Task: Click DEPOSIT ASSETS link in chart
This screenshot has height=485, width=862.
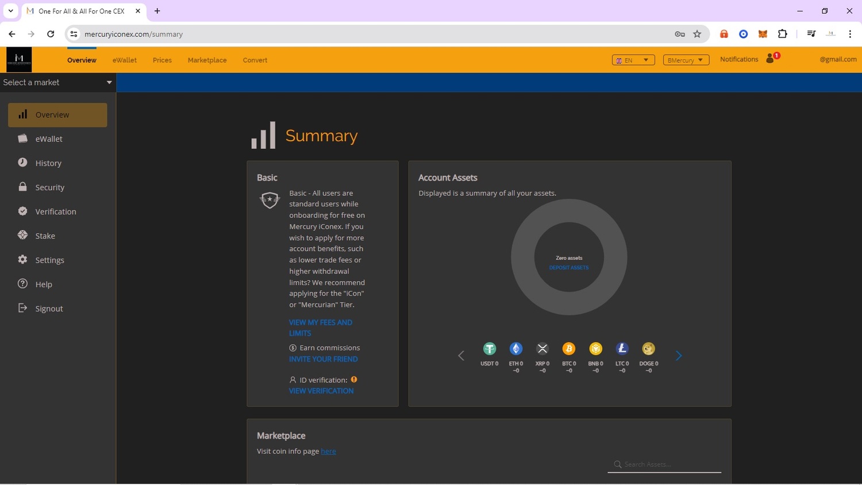Action: pyautogui.click(x=569, y=268)
